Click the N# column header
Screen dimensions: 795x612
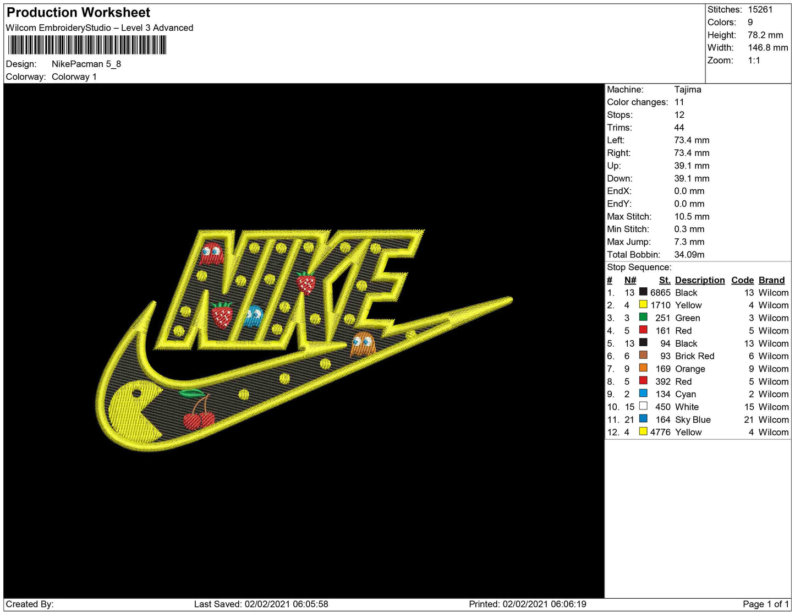tap(630, 280)
